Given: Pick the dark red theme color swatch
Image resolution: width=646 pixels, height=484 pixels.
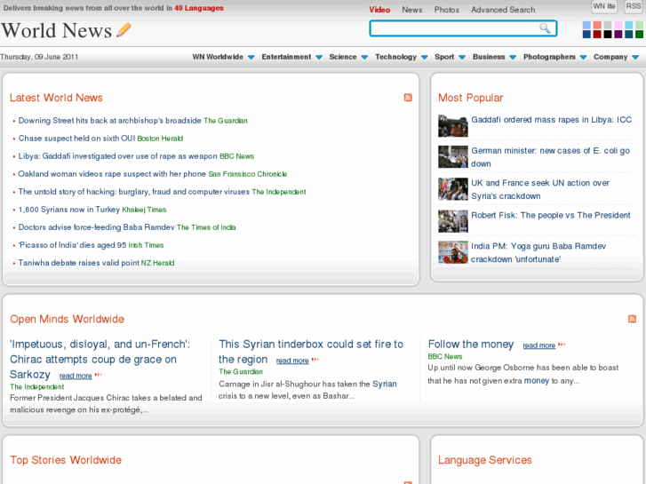Looking at the screenshot, I should [597, 35].
